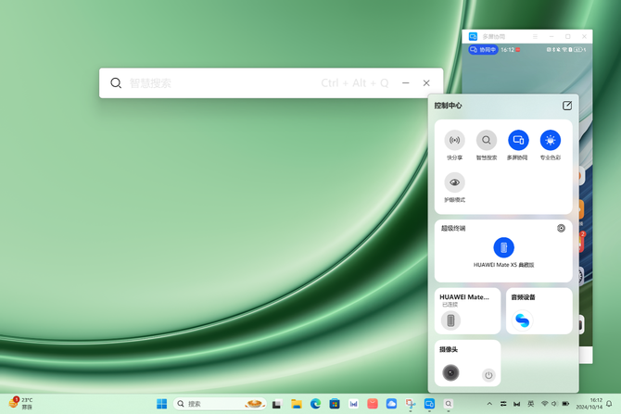Viewport: 621px width, 414px height.
Task: Open the 23°C weather widget
Action: [20, 403]
